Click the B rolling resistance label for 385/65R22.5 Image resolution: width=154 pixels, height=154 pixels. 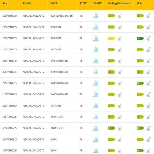tap(112, 128)
